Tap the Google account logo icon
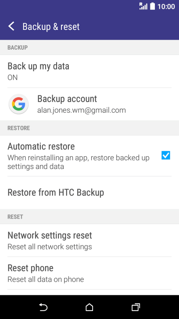This screenshot has height=319, width=179. pos(18,104)
